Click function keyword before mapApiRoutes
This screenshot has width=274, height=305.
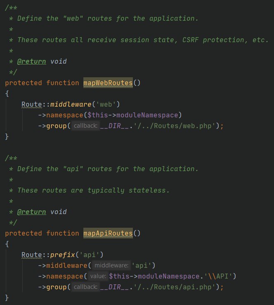[x=63, y=233]
